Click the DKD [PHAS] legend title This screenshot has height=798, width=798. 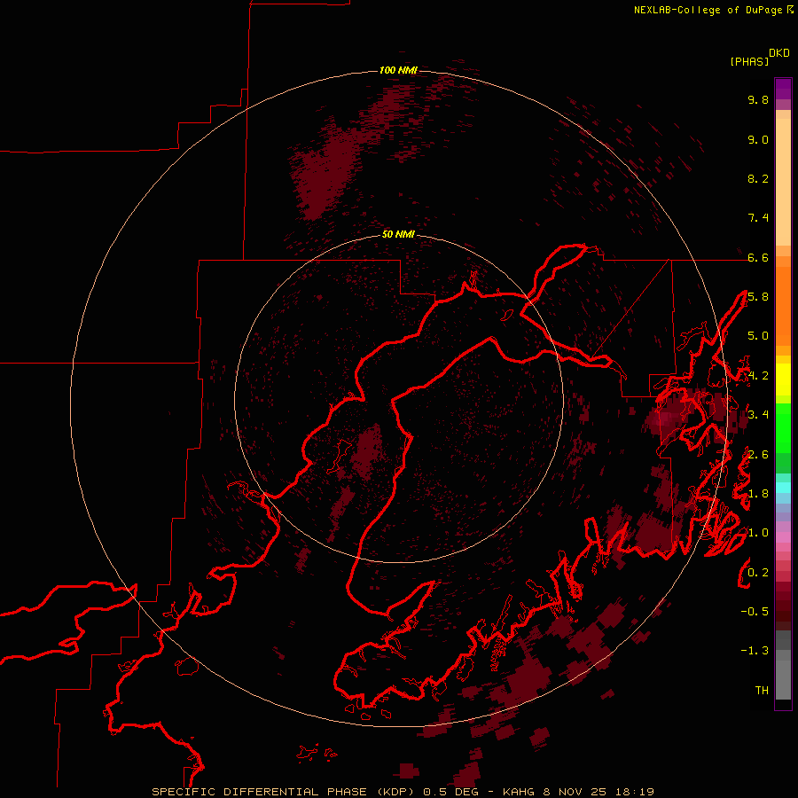pos(760,58)
